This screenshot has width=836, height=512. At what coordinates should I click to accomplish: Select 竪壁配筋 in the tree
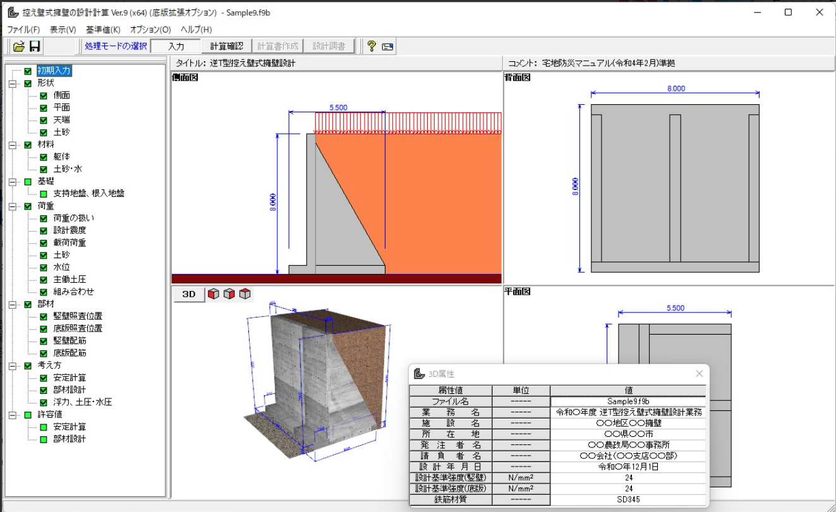pos(70,341)
